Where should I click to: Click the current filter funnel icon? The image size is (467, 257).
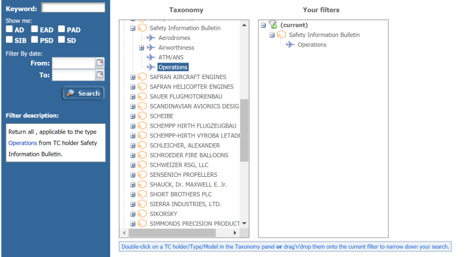273,25
